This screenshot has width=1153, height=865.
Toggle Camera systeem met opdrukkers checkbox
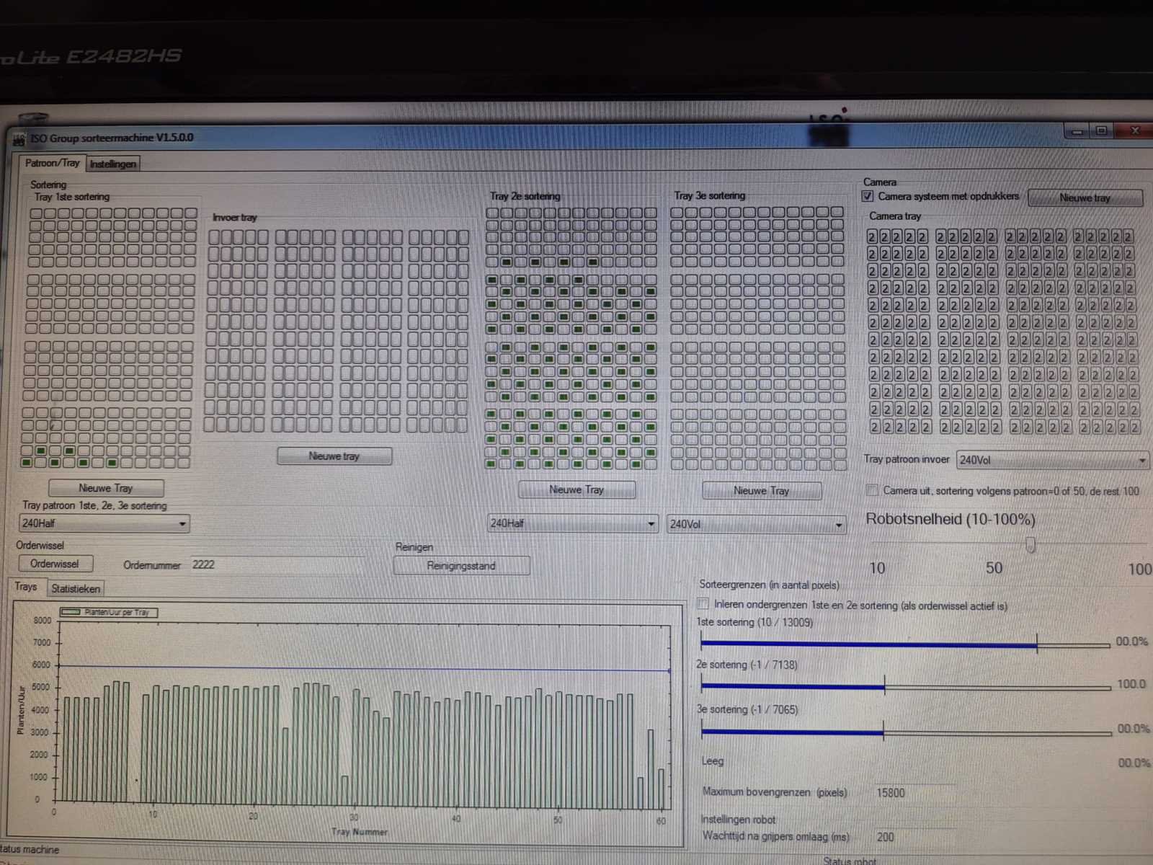[x=868, y=196]
